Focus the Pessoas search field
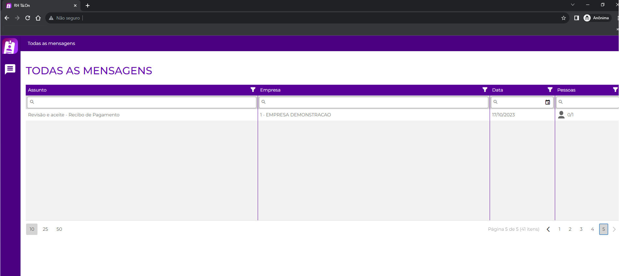The height and width of the screenshot is (276, 619). [587, 102]
